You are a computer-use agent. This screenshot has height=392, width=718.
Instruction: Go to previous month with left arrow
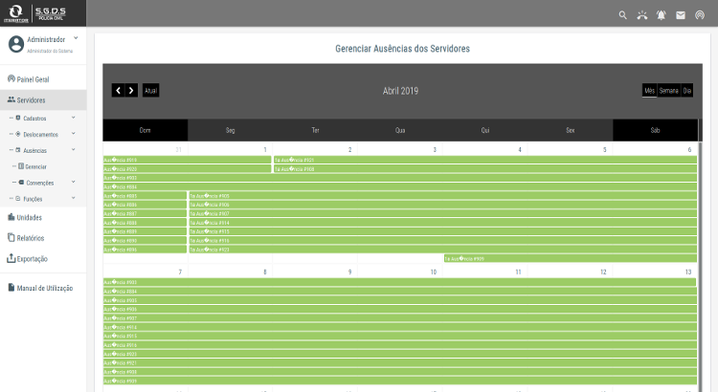[118, 90]
